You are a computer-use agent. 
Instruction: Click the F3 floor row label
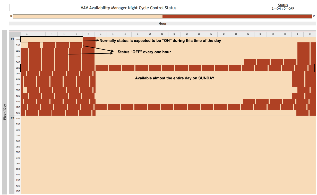(x=12, y=118)
